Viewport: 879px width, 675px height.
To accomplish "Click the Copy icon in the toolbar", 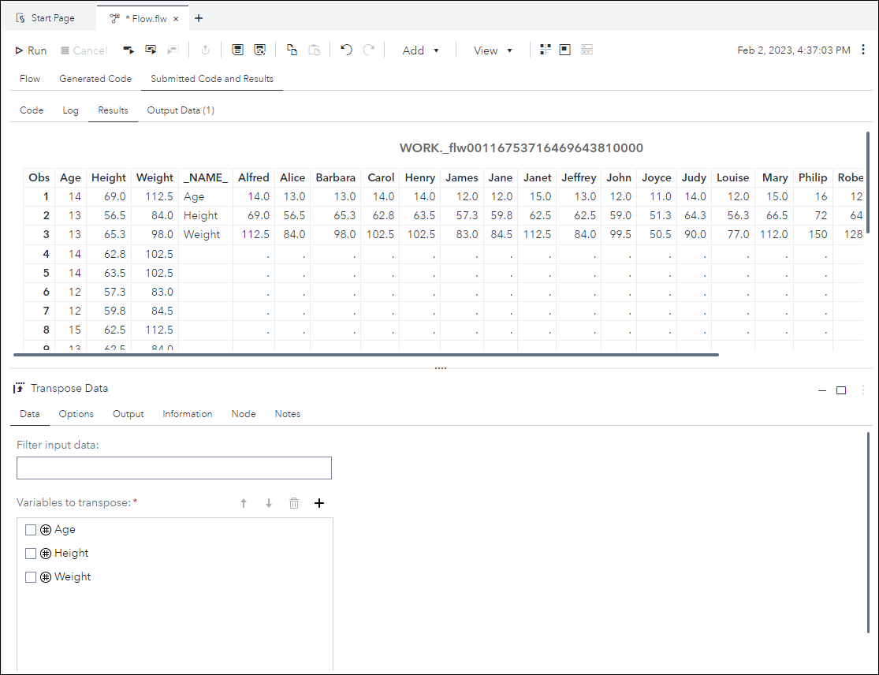I will point(292,50).
